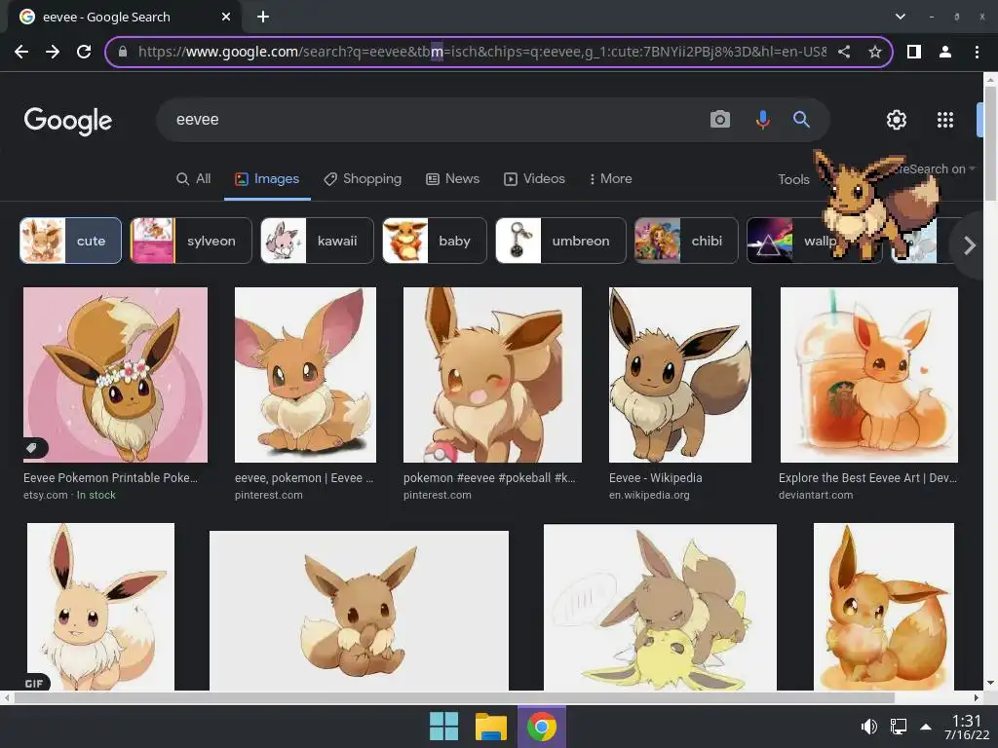Image resolution: width=998 pixels, height=748 pixels.
Task: Open the winking Eevee with pokeball image
Action: (x=492, y=375)
